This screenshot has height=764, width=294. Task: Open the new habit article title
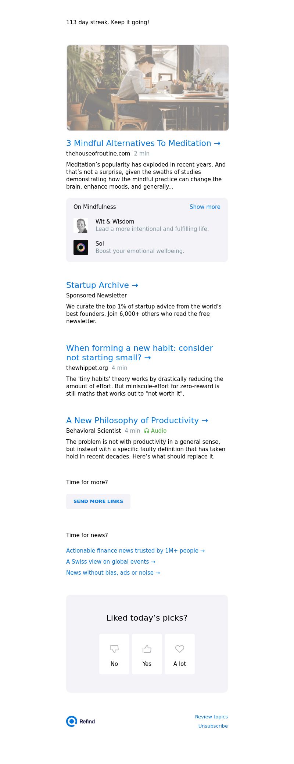[139, 353]
